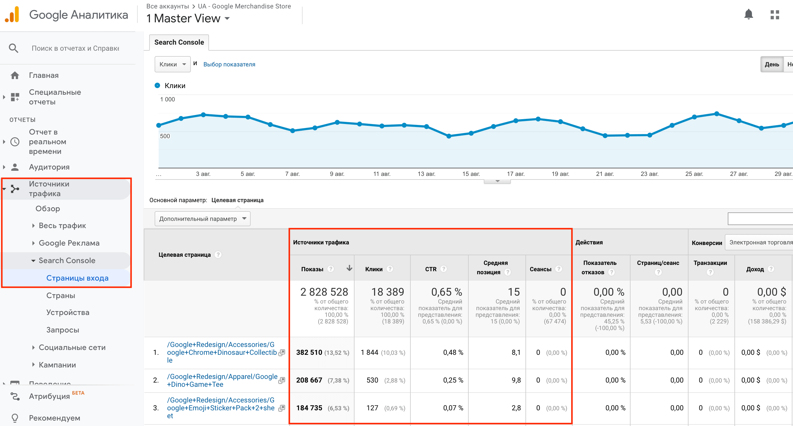This screenshot has height=426, width=793.
Task: Click Выбор показателя link
Action: pyautogui.click(x=229, y=64)
